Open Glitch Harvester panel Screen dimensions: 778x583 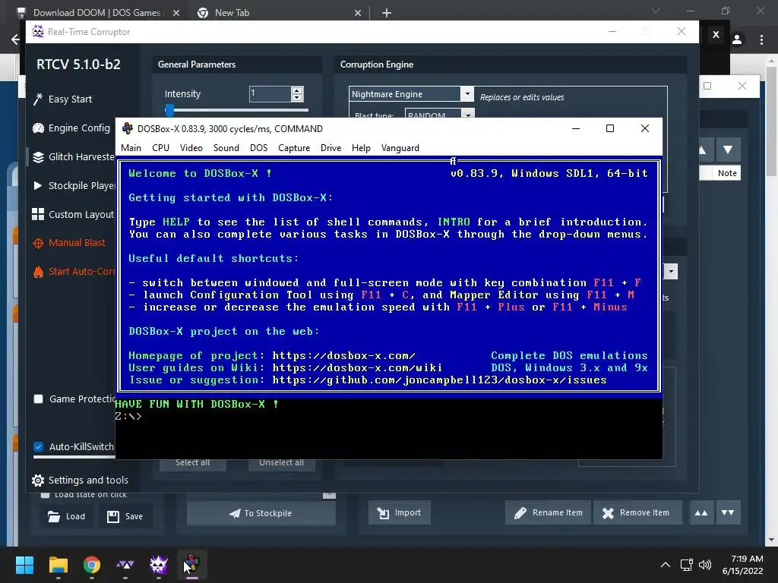tap(73, 156)
